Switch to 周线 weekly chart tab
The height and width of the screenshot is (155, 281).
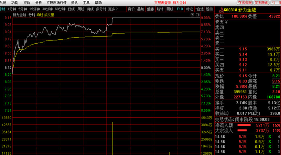click(x=81, y=9)
